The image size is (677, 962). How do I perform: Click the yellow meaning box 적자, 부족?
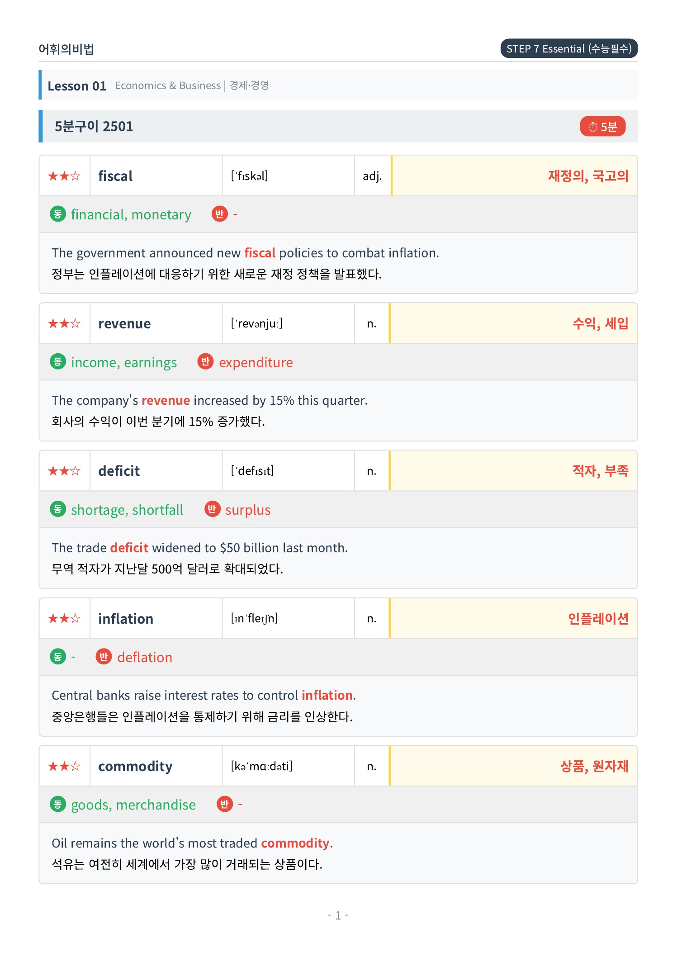(513, 471)
